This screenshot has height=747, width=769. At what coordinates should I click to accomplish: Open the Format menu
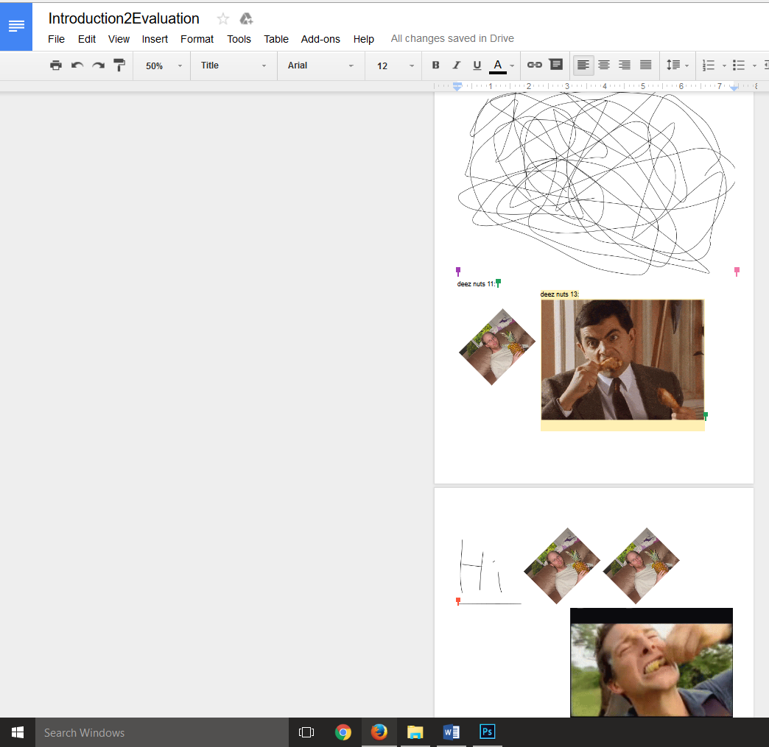197,39
